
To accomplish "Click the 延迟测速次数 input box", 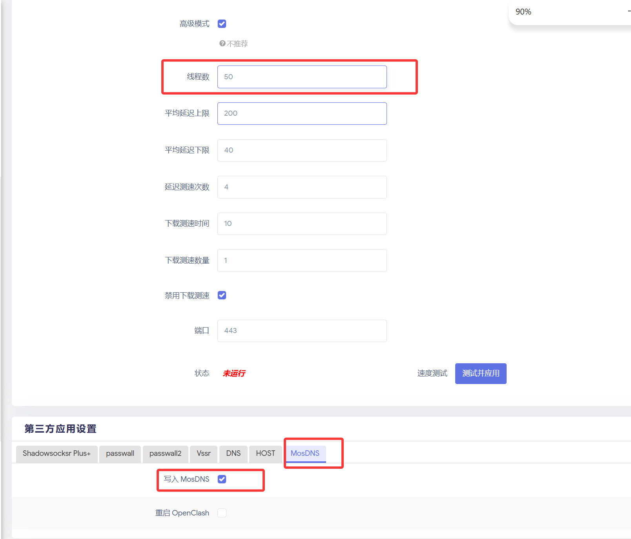I will click(x=302, y=187).
